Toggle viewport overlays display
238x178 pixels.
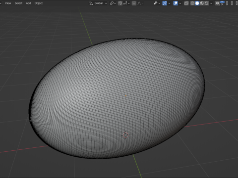click(176, 3)
